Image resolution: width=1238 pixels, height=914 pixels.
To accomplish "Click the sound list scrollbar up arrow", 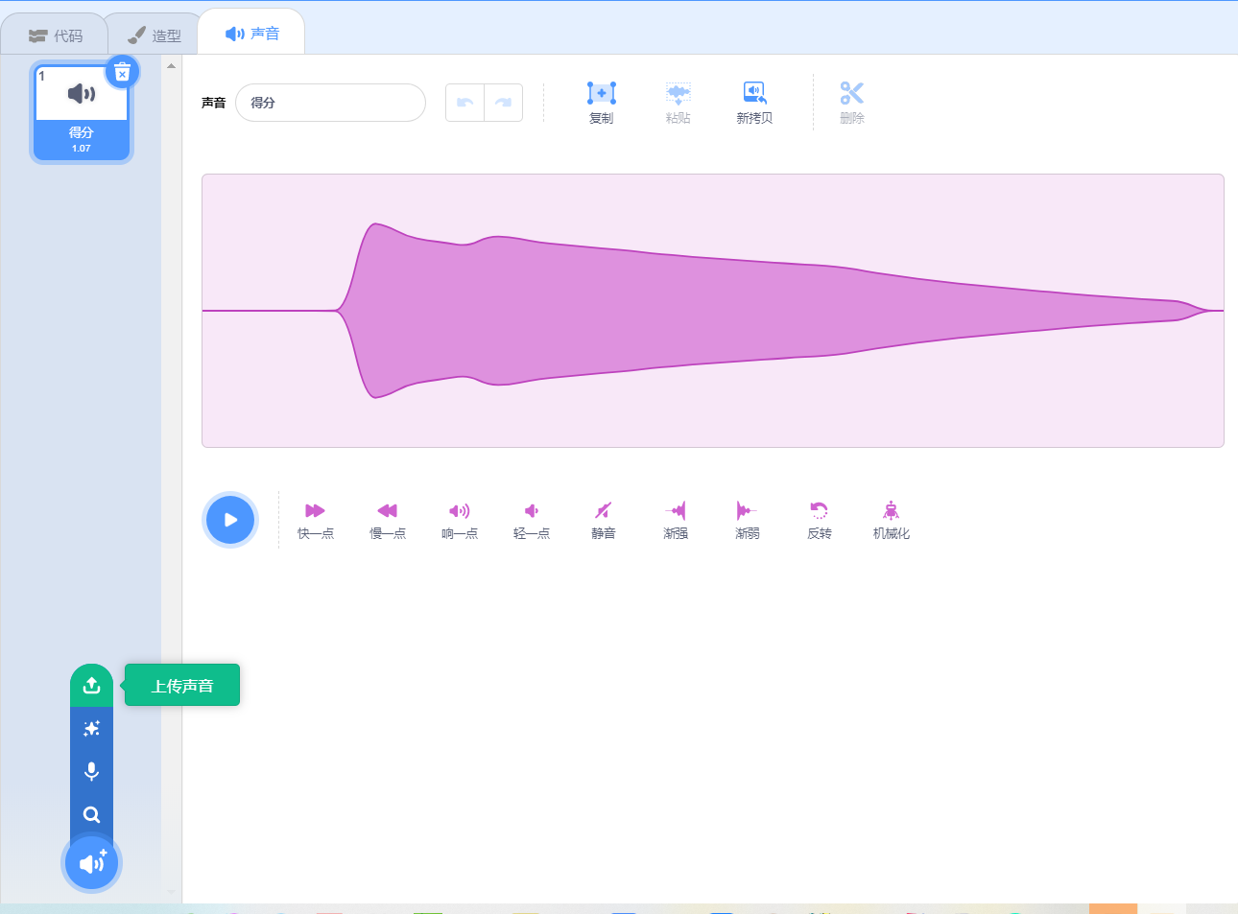I will coord(171,66).
